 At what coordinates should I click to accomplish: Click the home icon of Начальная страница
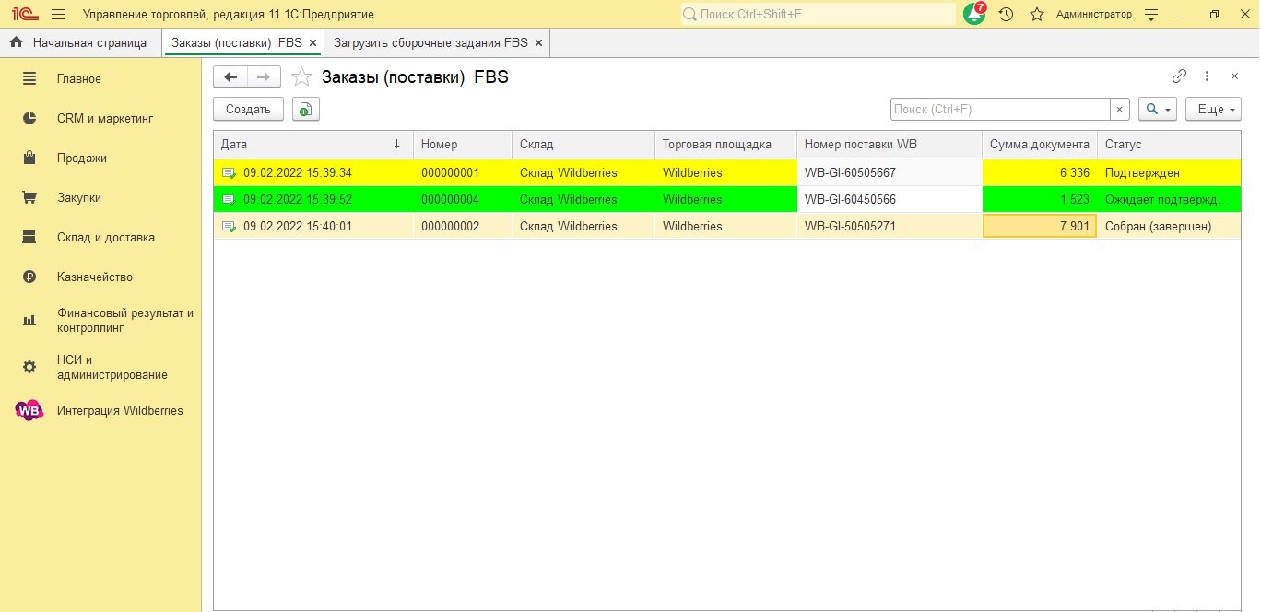tap(17, 42)
